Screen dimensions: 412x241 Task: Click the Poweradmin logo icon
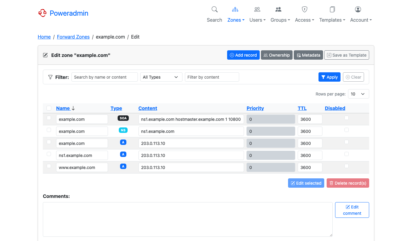tap(42, 13)
